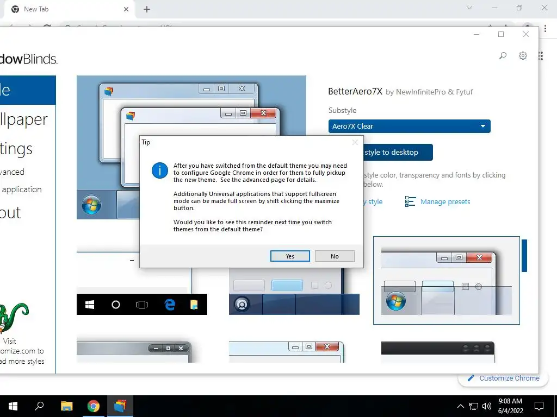The width and height of the screenshot is (557, 417).
Task: Switch to Chrome in taskbar
Action: click(x=94, y=406)
